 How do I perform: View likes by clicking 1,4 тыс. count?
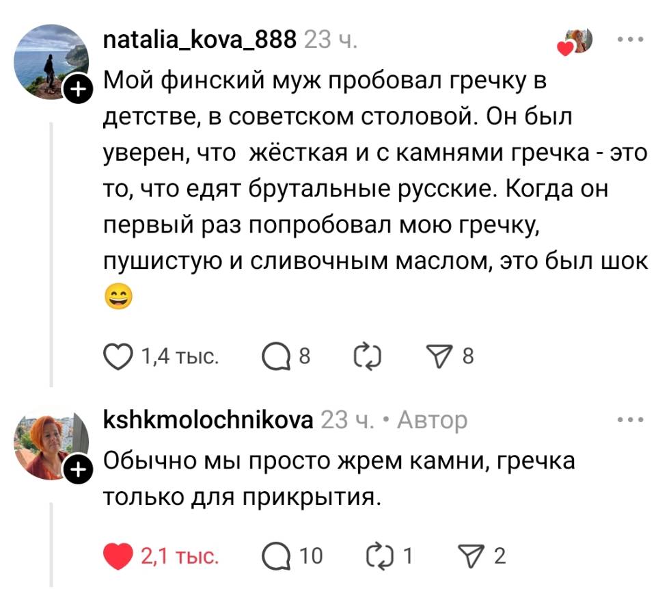179,355
